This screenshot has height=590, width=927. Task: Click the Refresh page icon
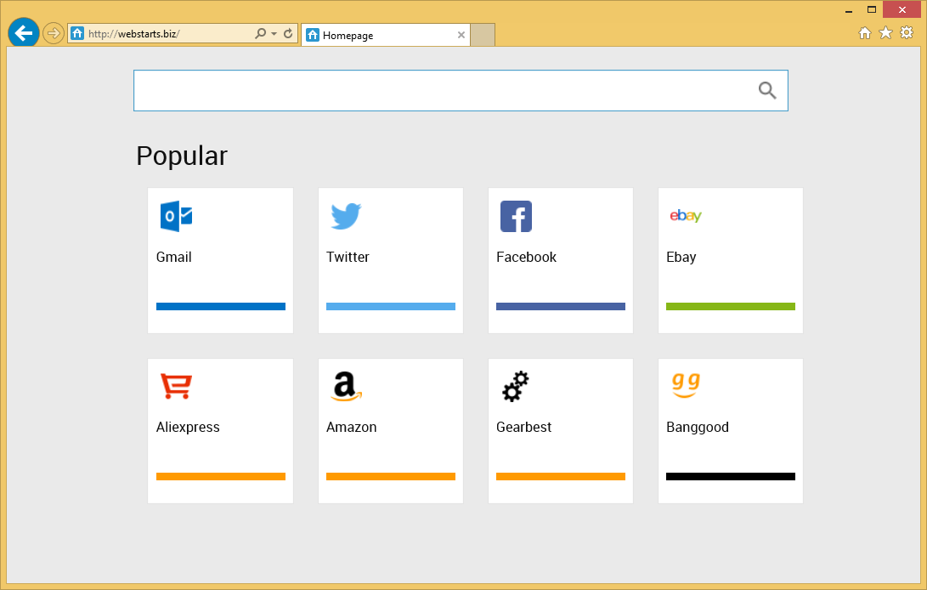click(x=288, y=33)
